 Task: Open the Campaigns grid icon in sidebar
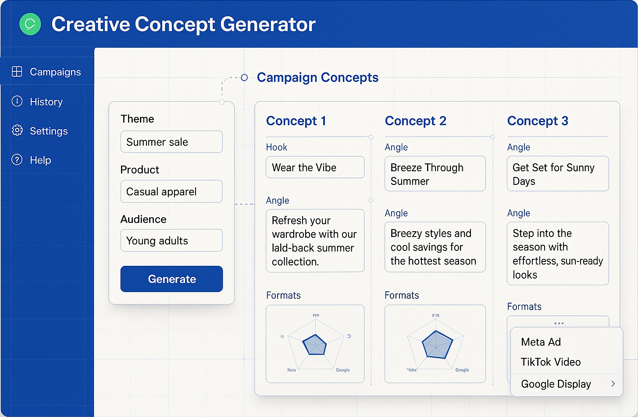(17, 71)
